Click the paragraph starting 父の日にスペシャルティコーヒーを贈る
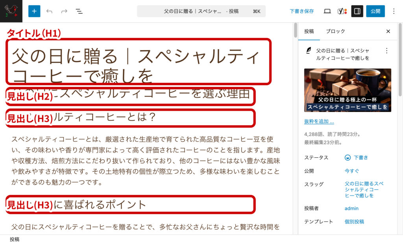This screenshot has height=244, width=403. coord(146,227)
